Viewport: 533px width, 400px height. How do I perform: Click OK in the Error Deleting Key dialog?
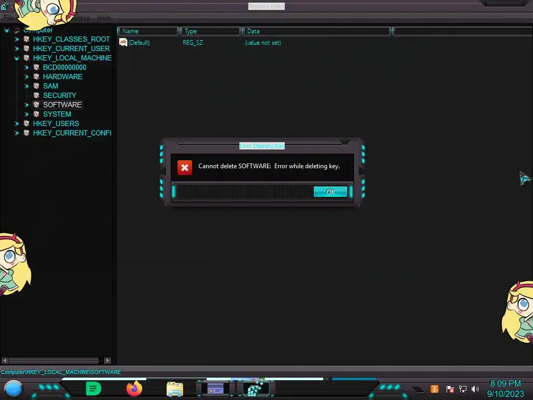click(x=331, y=192)
